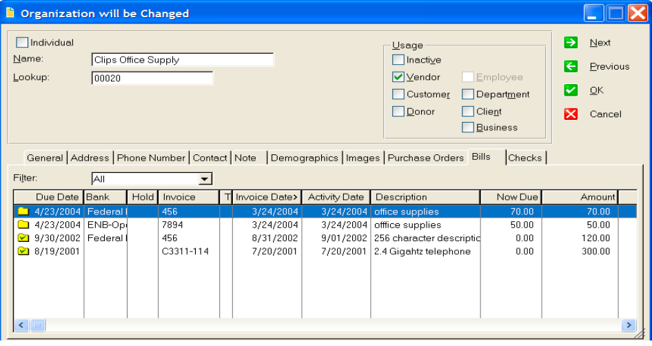Click the Cancel button label

click(605, 114)
